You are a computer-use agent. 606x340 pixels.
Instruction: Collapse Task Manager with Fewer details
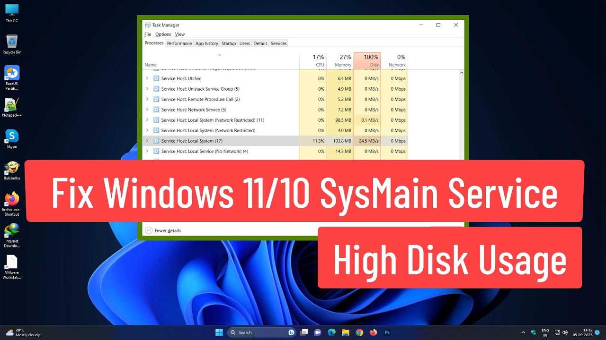163,230
